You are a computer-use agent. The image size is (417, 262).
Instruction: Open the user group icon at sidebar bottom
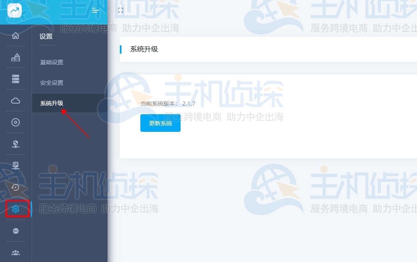pos(15,252)
